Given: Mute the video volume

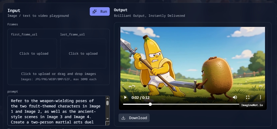Looking at the screenshot, I should point(235,97).
